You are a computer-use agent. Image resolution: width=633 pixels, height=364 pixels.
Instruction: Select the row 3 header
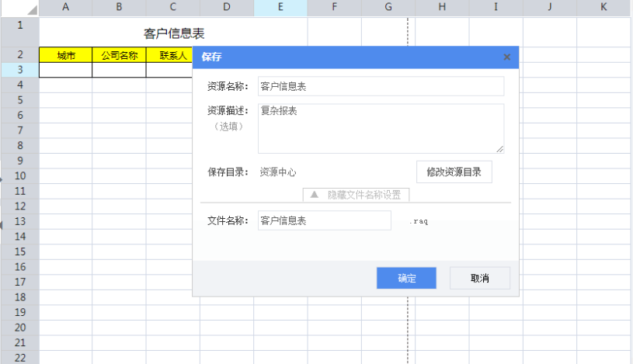click(19, 70)
